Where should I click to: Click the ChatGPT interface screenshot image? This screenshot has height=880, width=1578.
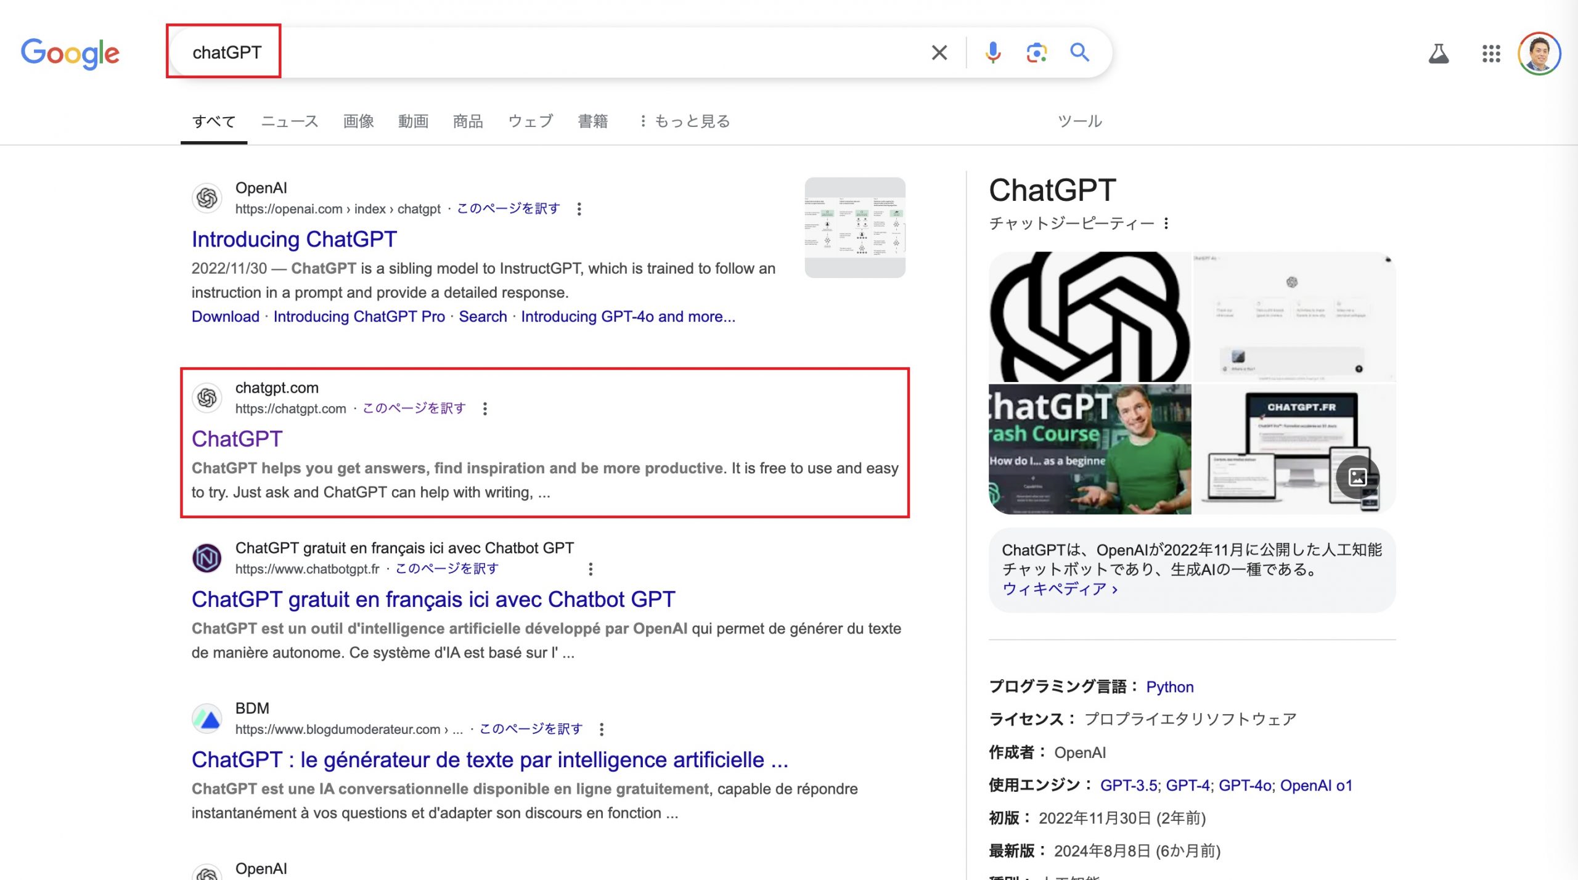1294,316
